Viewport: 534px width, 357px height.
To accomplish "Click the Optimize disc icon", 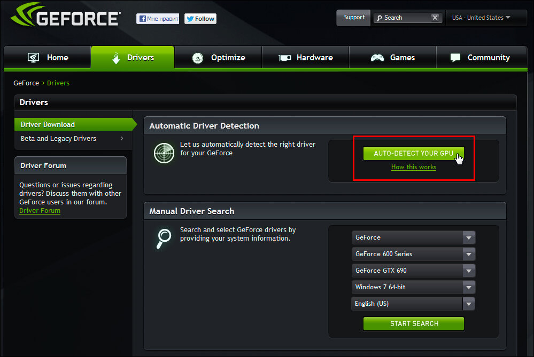I will [x=198, y=58].
